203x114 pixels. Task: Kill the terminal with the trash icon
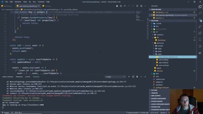tap(137, 77)
